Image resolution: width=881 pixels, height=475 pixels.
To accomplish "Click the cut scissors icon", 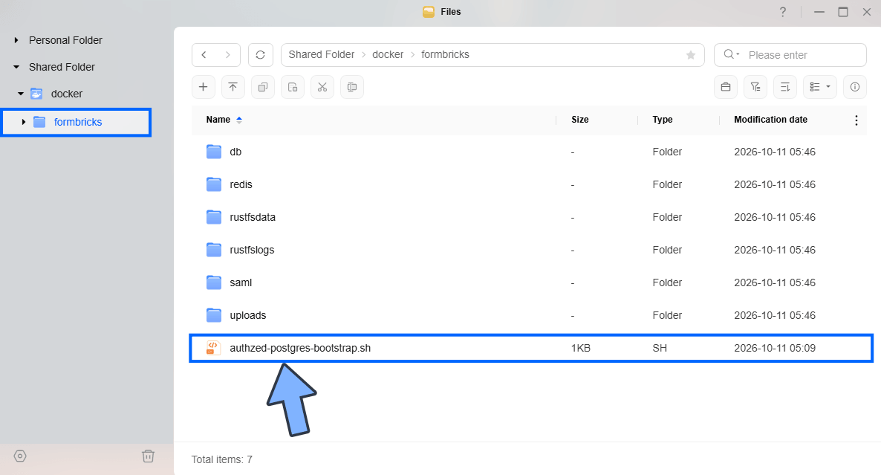I will click(322, 86).
